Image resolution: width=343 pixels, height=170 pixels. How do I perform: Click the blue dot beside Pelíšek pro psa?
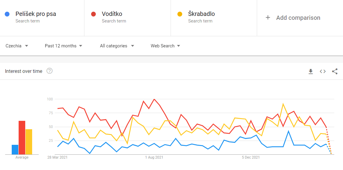coord(7,14)
